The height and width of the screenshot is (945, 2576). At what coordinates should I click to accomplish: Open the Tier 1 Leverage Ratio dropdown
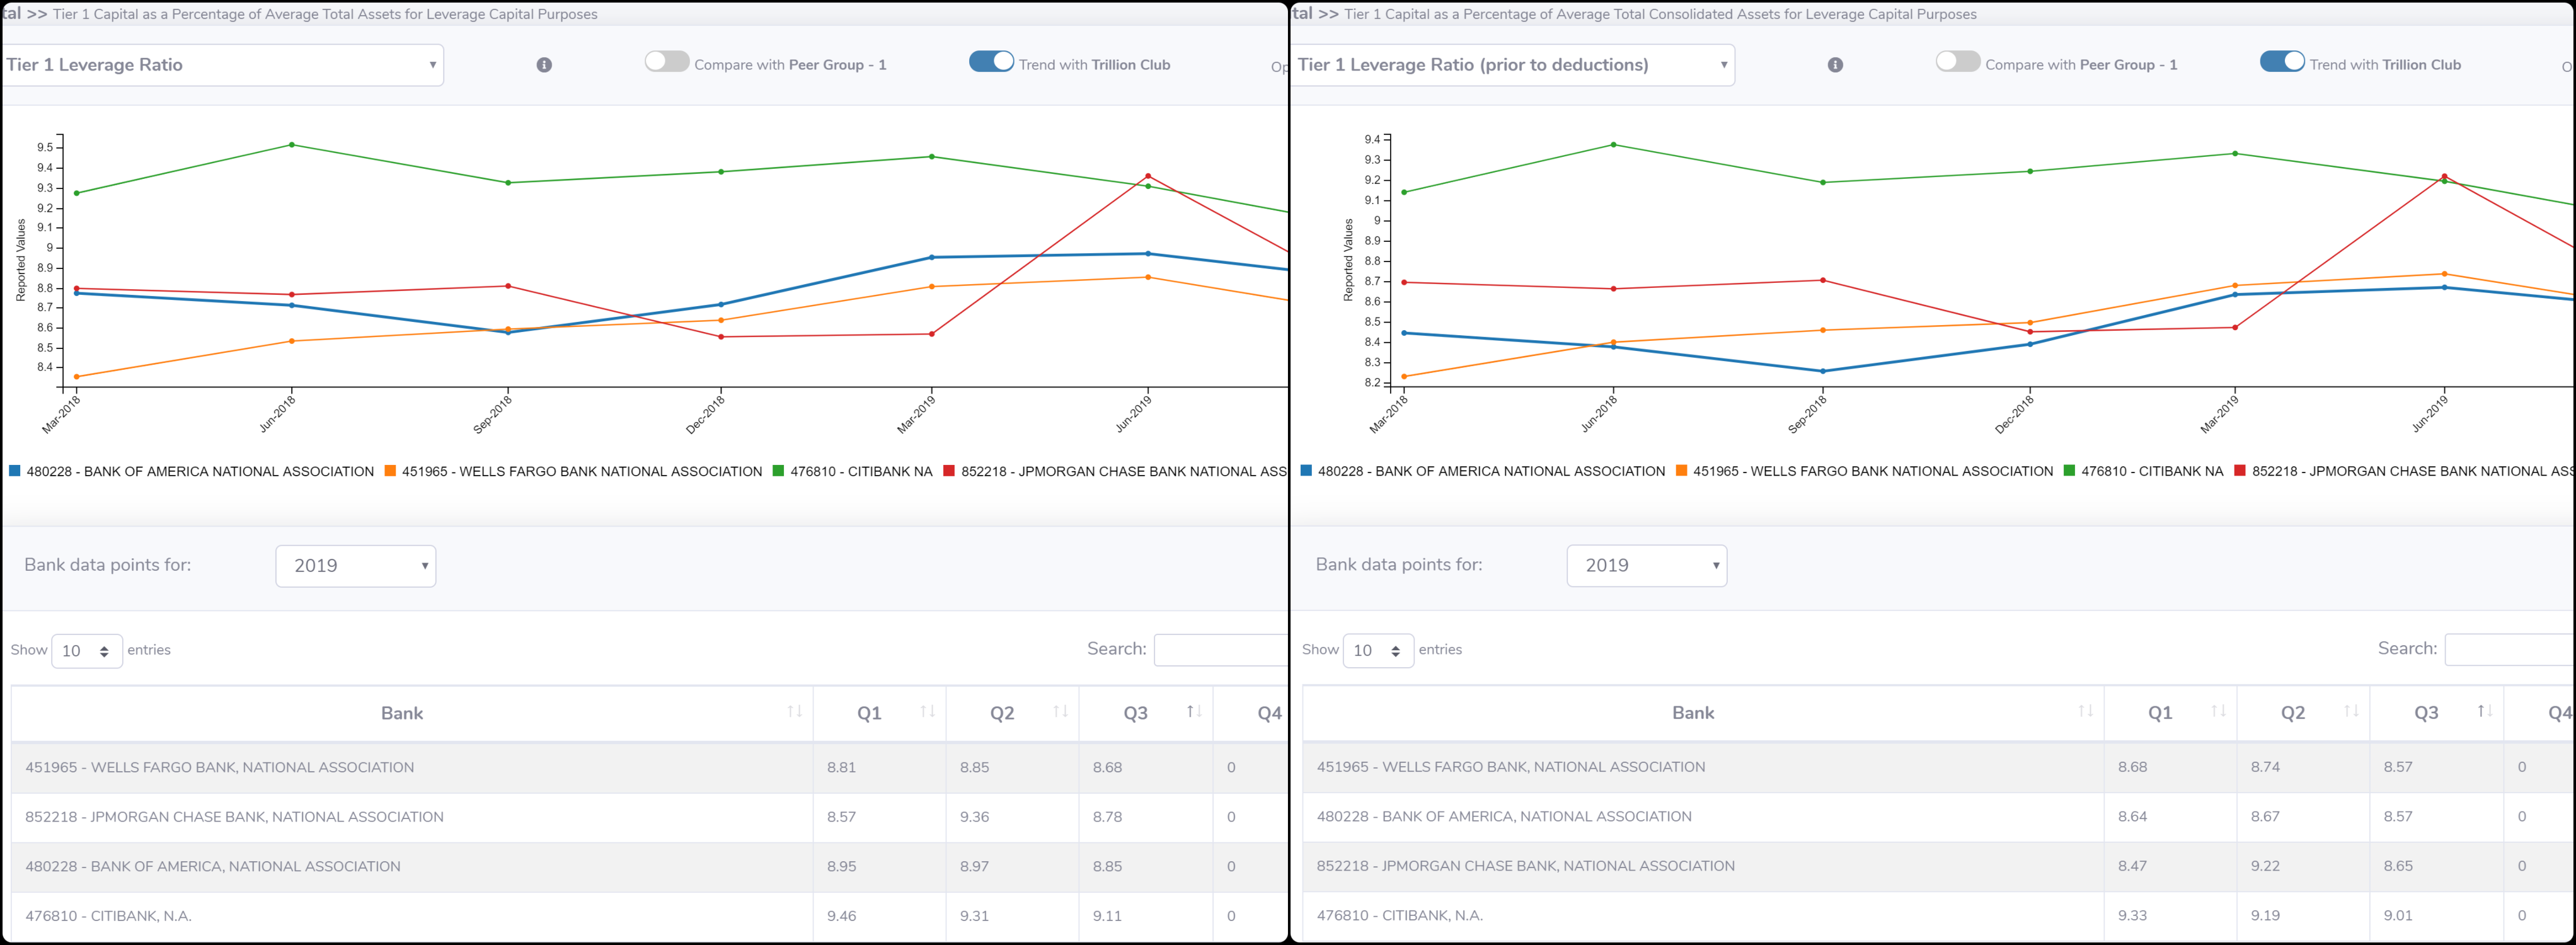(222, 65)
